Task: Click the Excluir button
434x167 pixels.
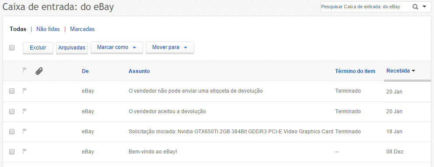Action: [38, 48]
